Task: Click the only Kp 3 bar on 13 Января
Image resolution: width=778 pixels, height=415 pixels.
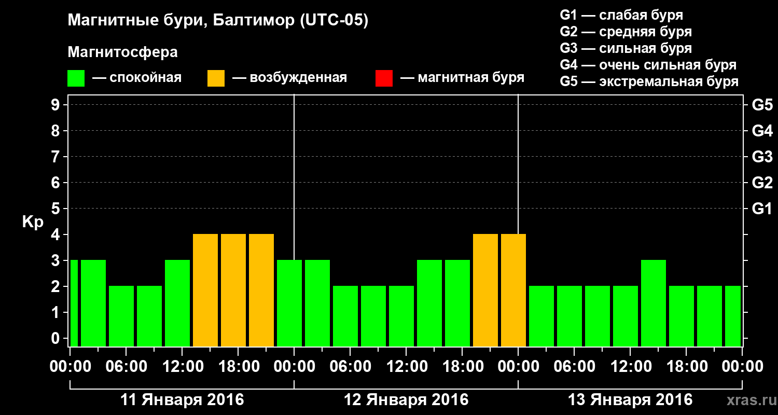Action: 654,303
